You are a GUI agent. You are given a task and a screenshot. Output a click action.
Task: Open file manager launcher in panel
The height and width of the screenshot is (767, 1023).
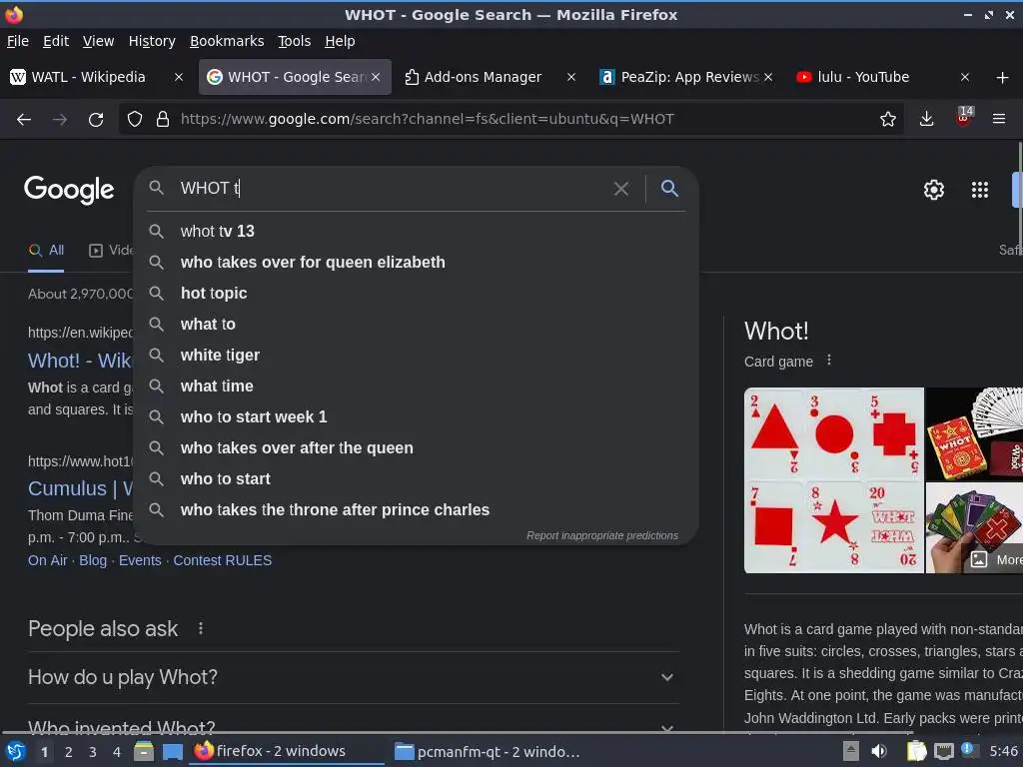(x=144, y=751)
